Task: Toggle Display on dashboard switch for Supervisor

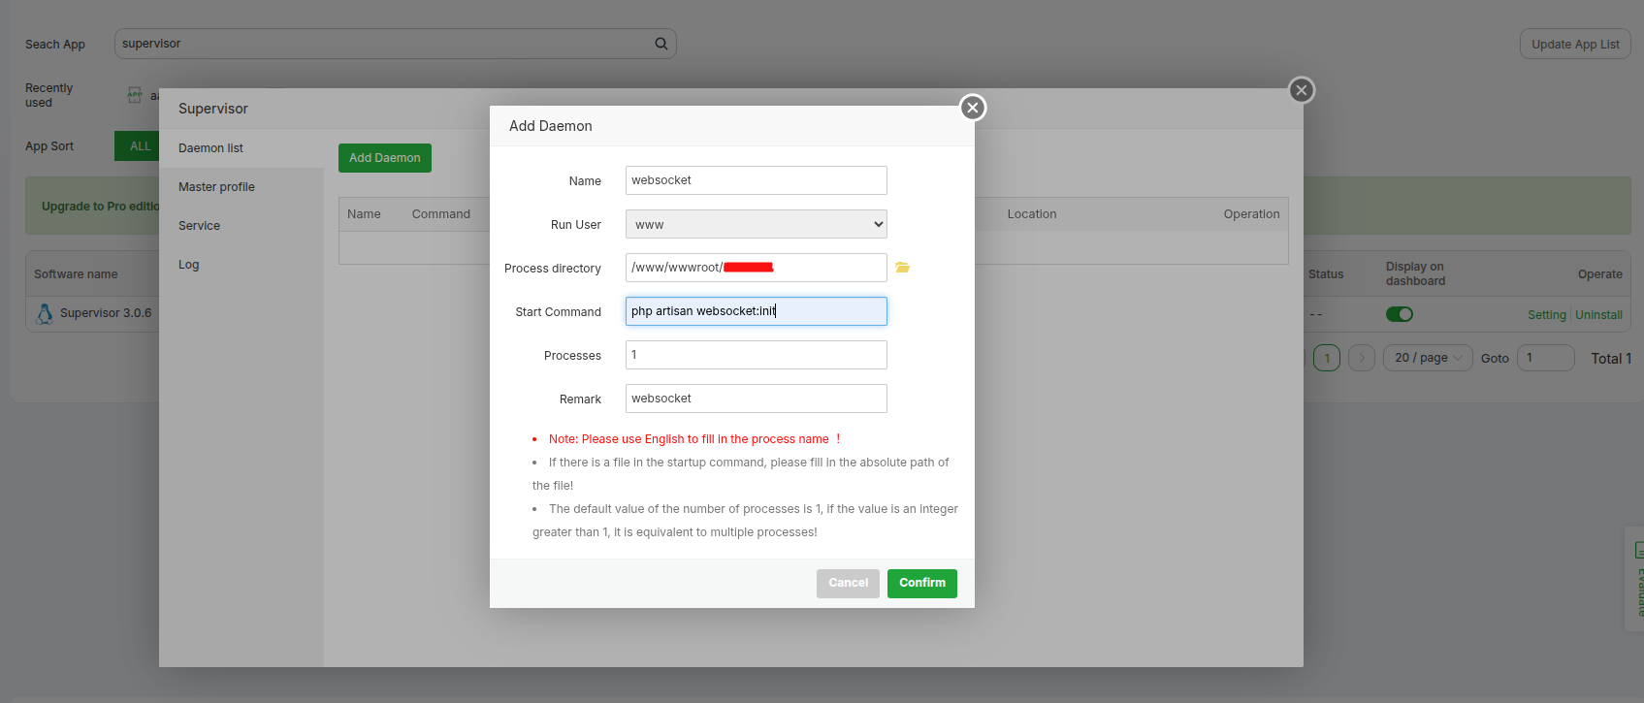Action: pos(1399,314)
